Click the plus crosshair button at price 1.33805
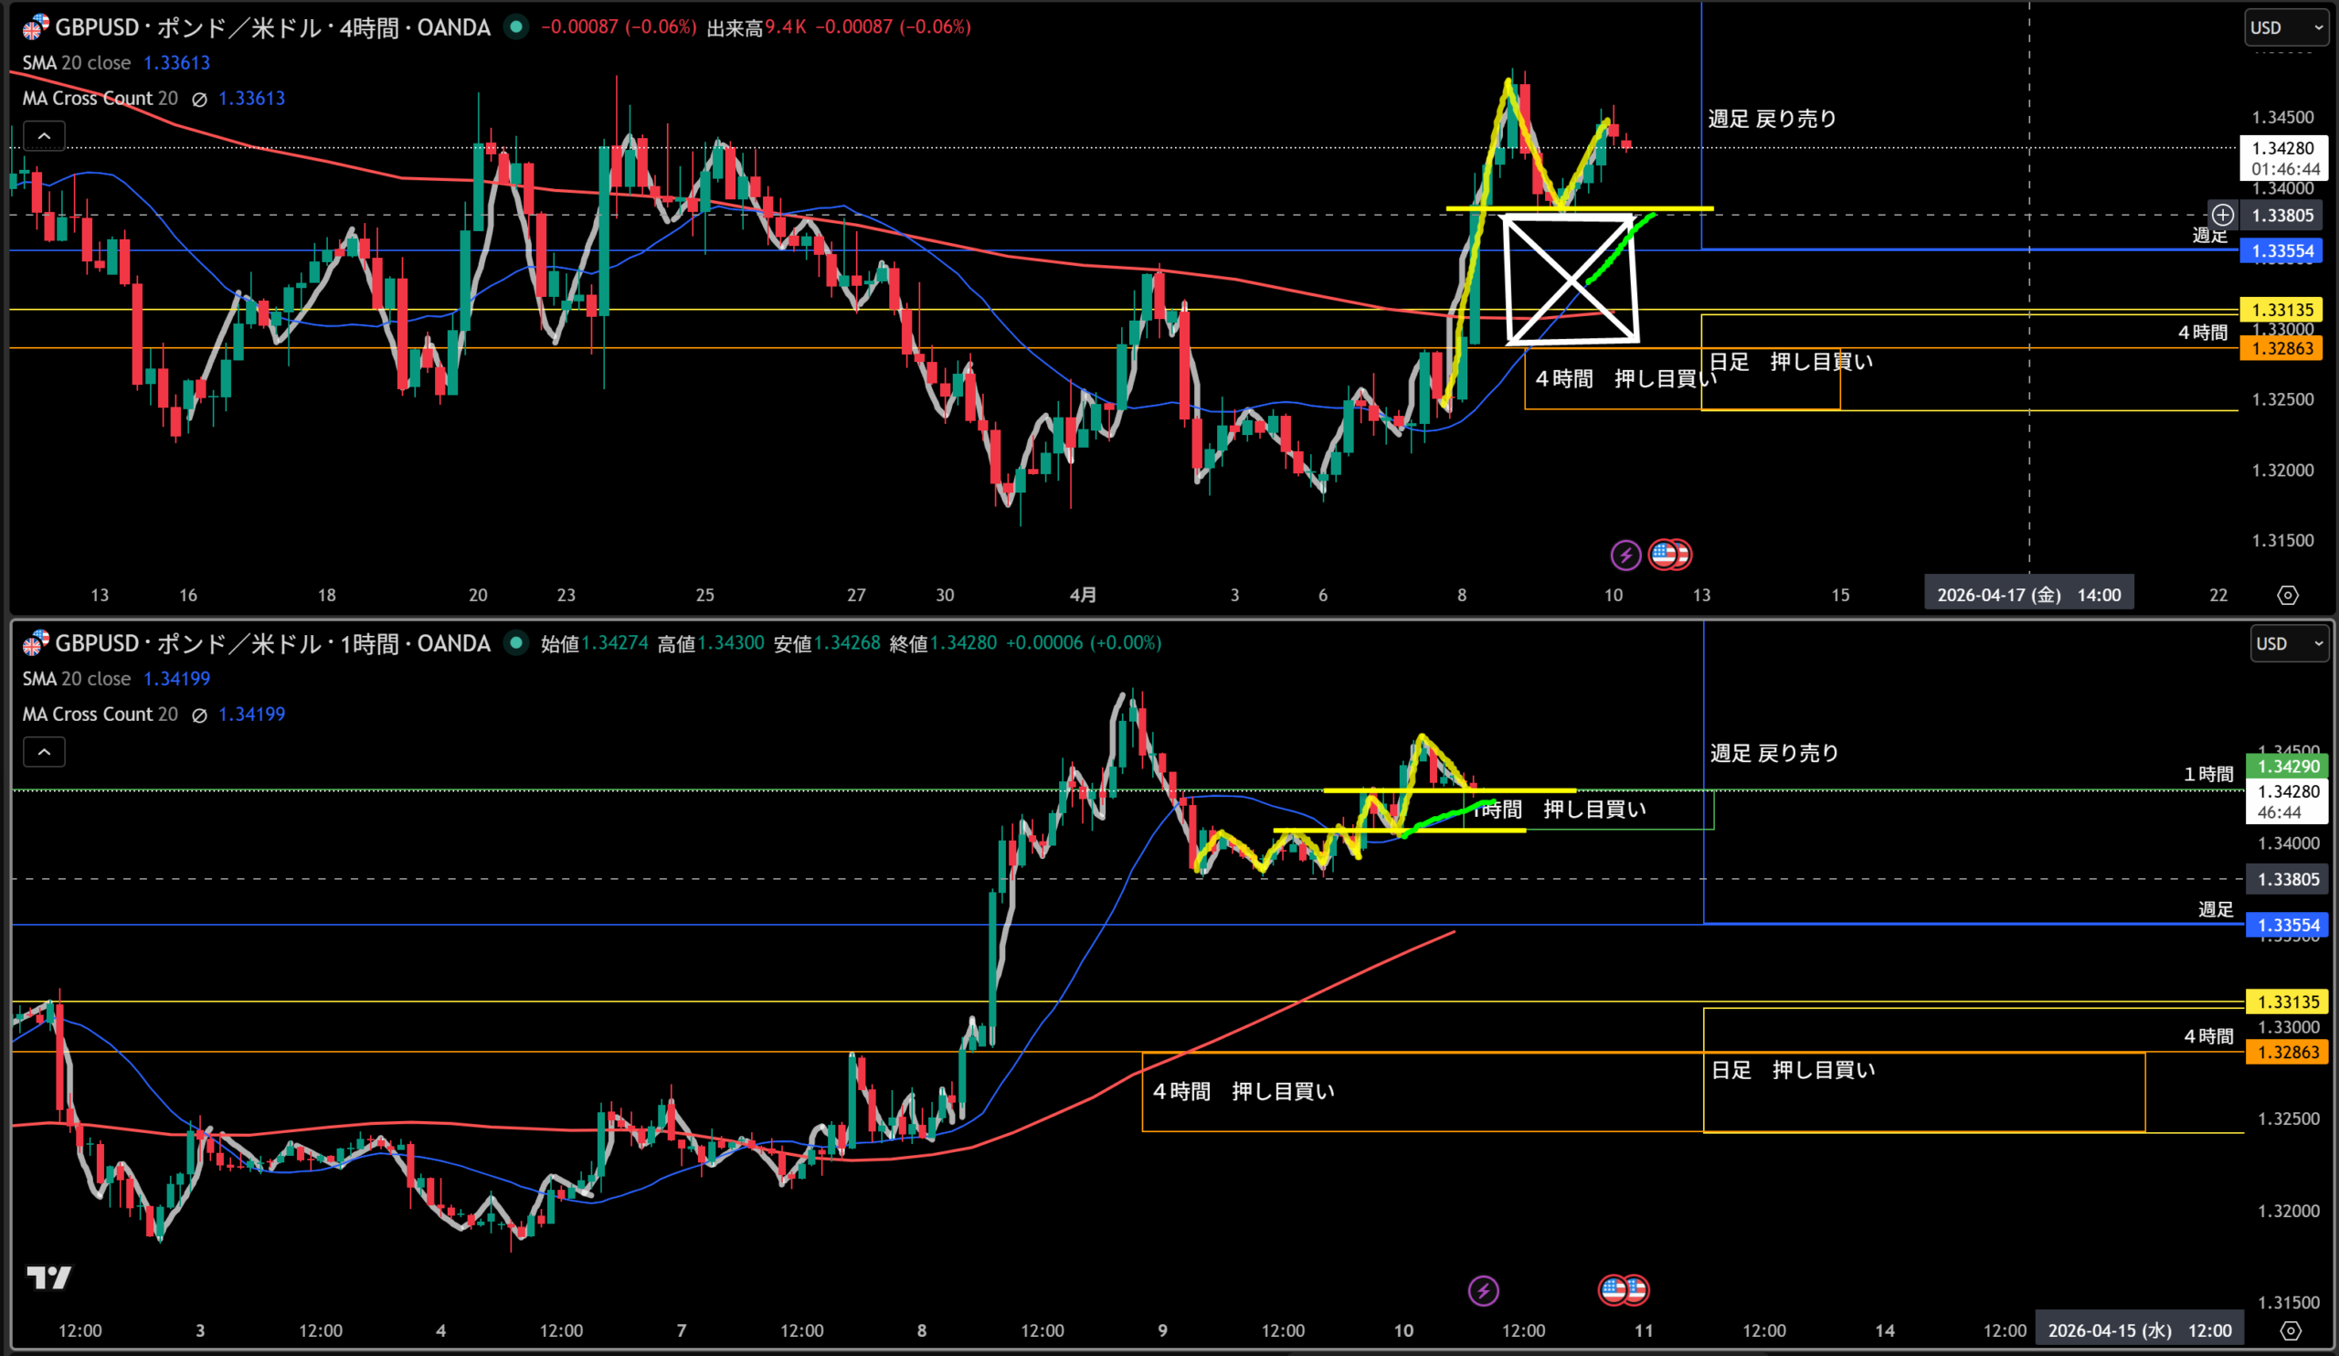Screen dimensions: 2339x1356 coord(2222,216)
